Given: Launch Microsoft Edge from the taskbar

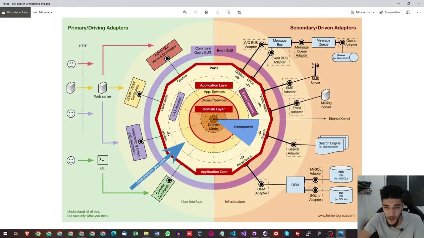Looking at the screenshot, I should pyautogui.click(x=114, y=233).
